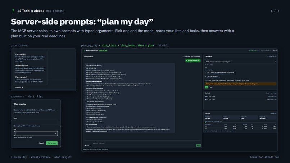Open the list combo box in the Plan my day dialog
The image size is (290, 163).
tap(36, 133)
